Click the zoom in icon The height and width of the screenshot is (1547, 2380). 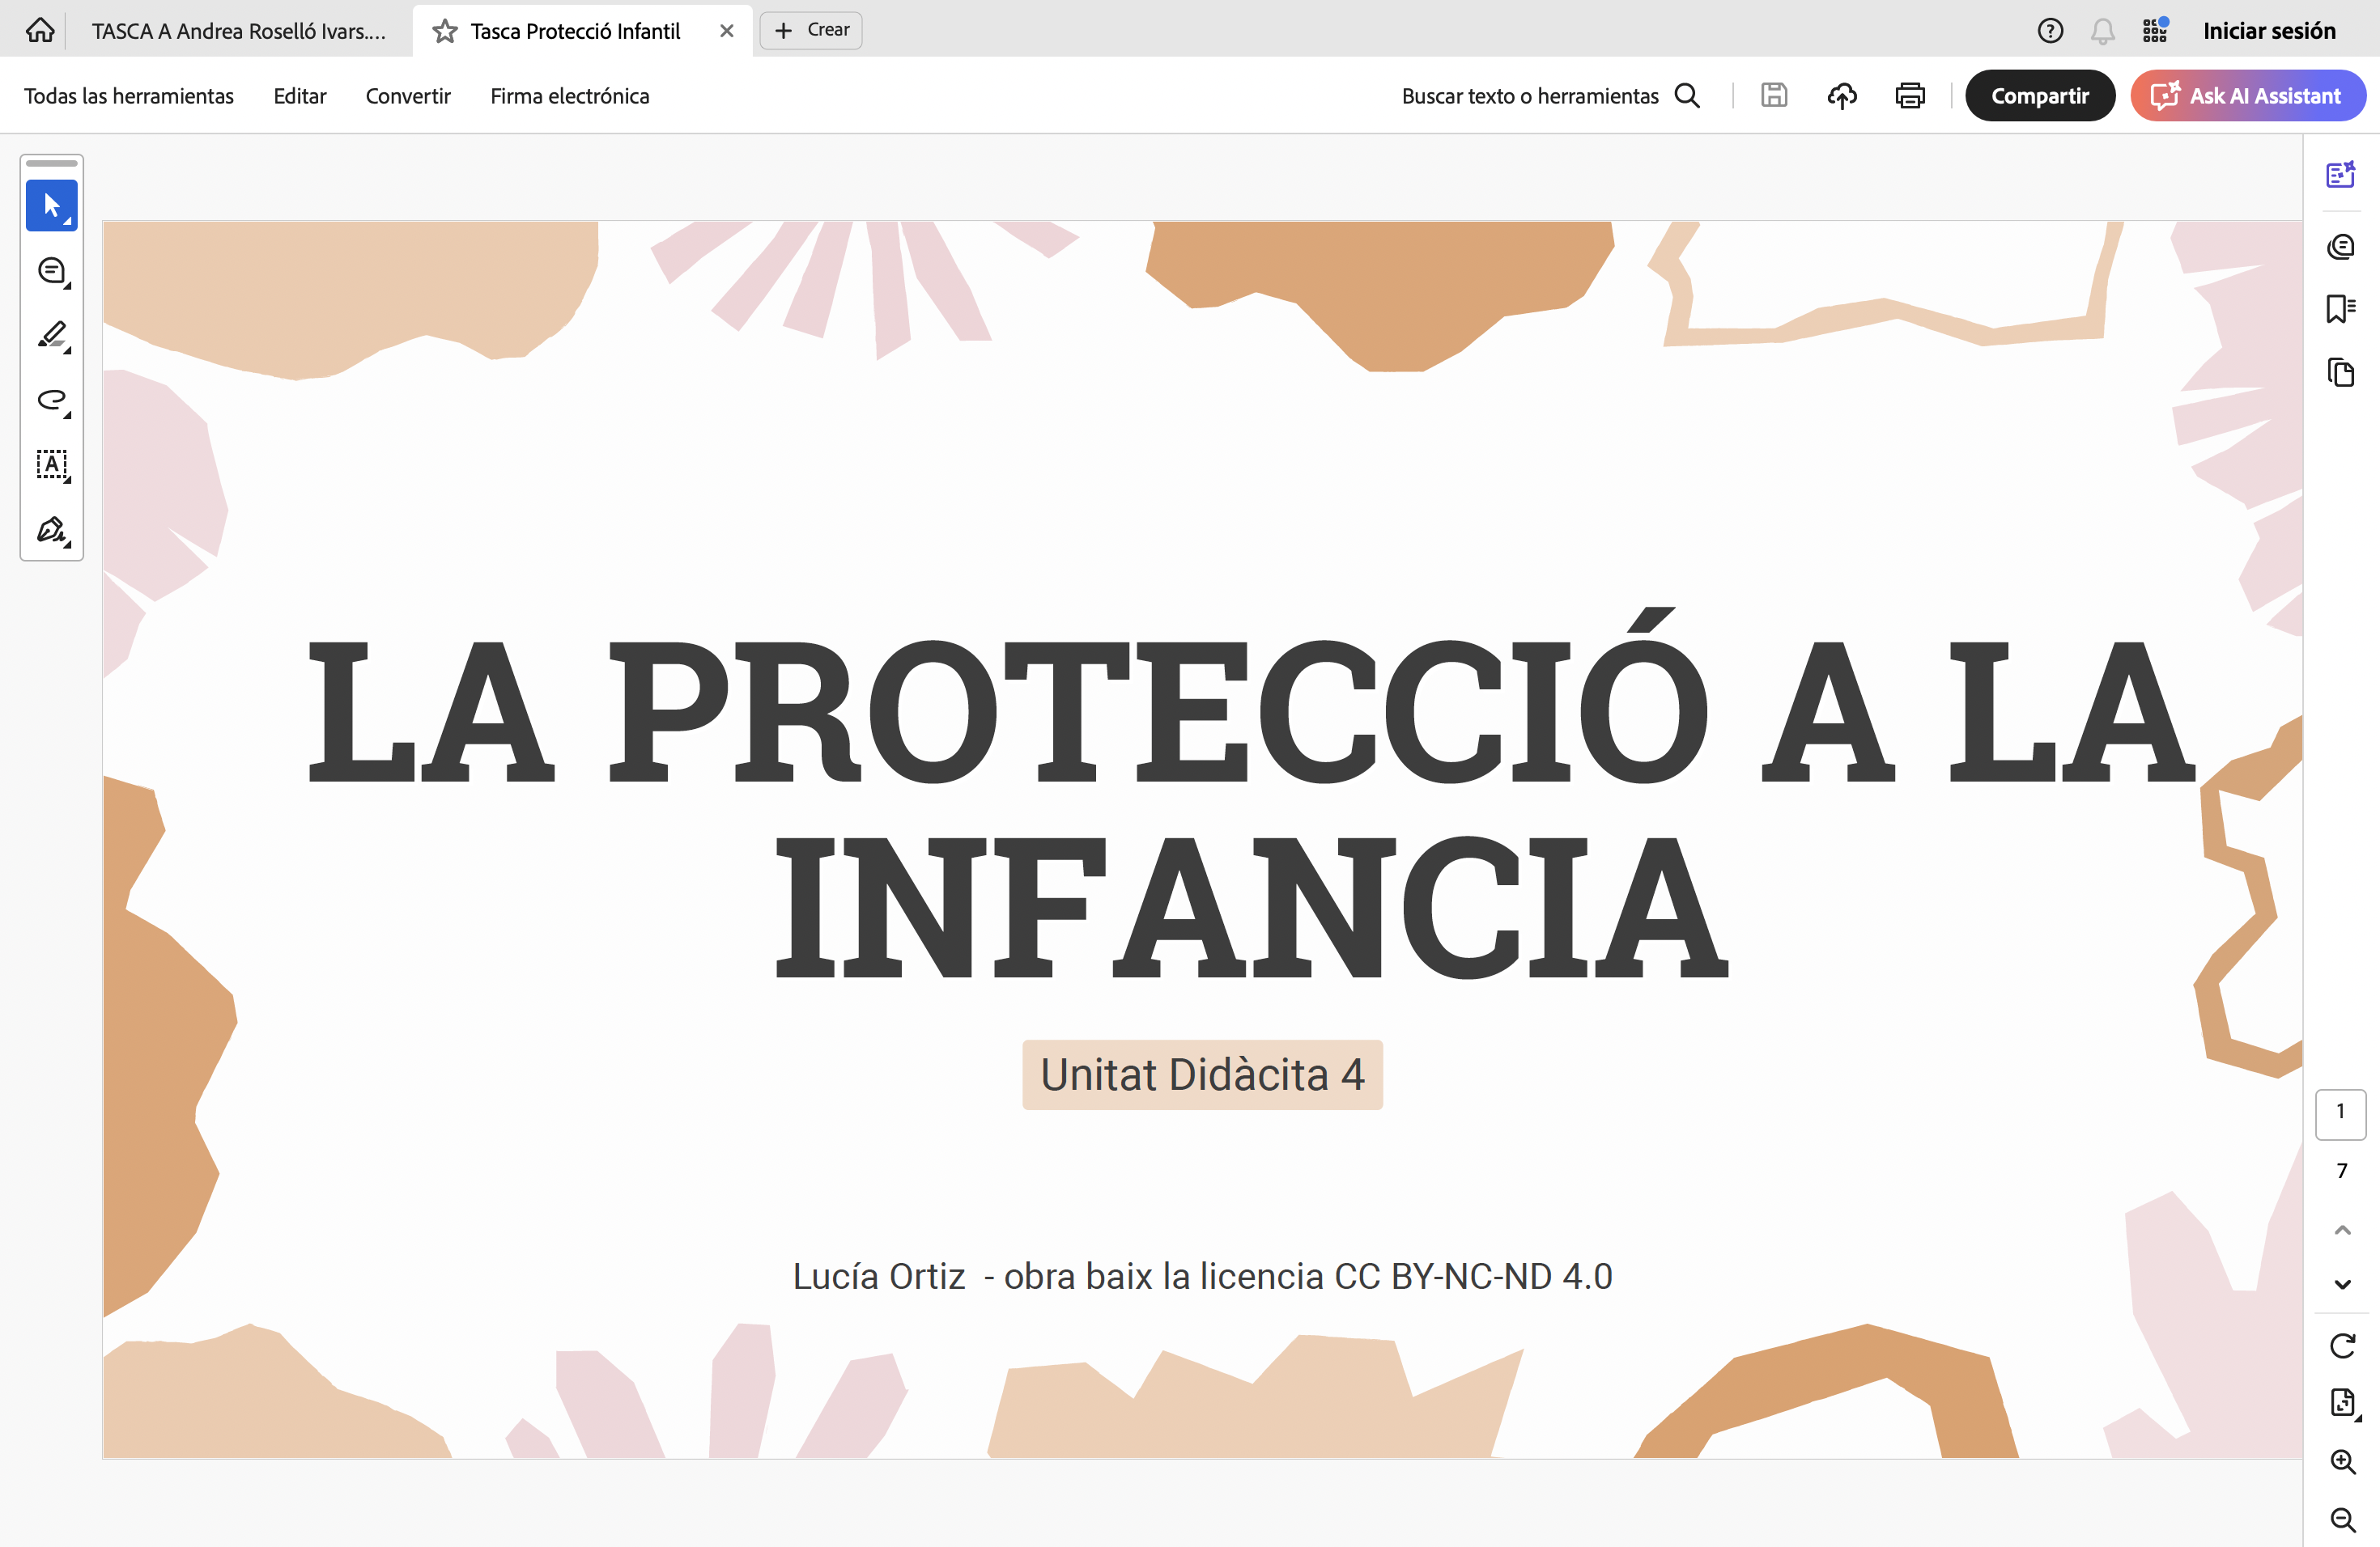(2342, 1461)
